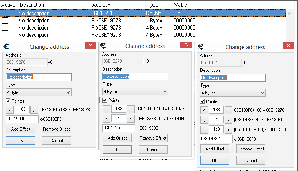Click Cheat Engine icon in middle dialog title

103,46
